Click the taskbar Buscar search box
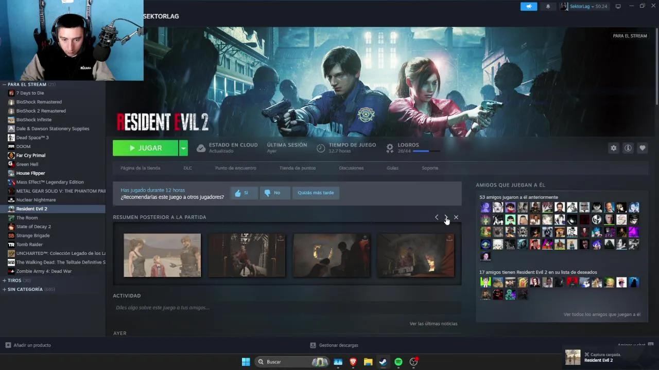This screenshot has width=659, height=370. (x=292, y=362)
